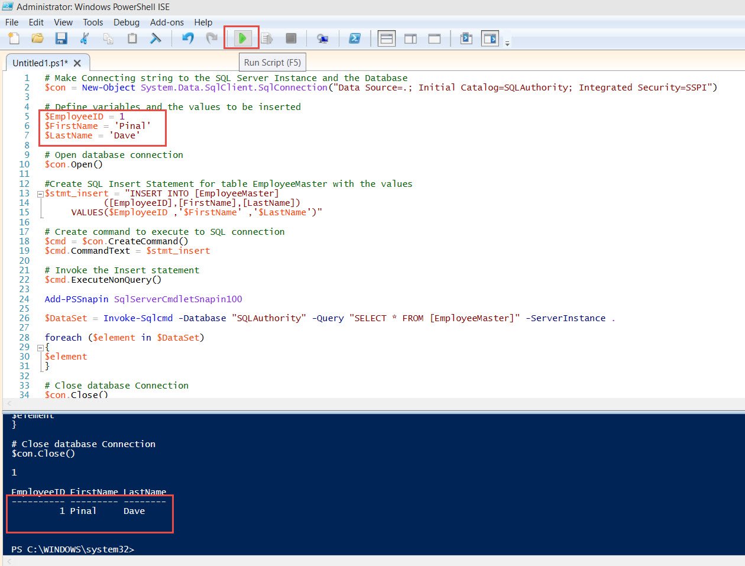The height and width of the screenshot is (566, 745).
Task: Click the $cmd.ExecuteNonQuery() line
Action: pos(103,280)
